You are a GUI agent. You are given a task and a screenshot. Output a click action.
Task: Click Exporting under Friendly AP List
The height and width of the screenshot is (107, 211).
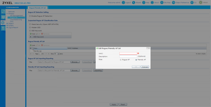pyautogui.click(x=98, y=70)
